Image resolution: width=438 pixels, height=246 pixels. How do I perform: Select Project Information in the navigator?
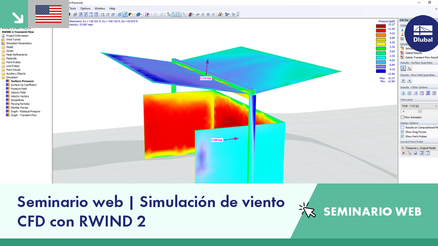22,36
